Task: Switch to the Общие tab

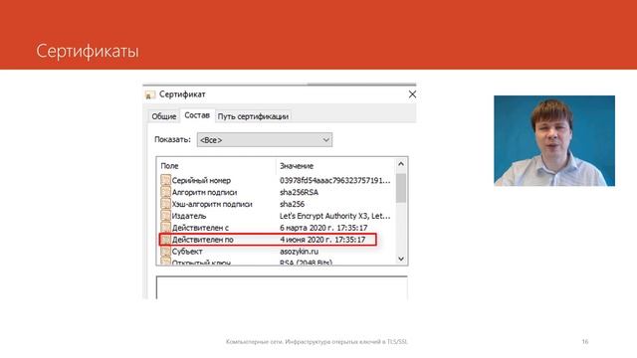Action: point(163,116)
